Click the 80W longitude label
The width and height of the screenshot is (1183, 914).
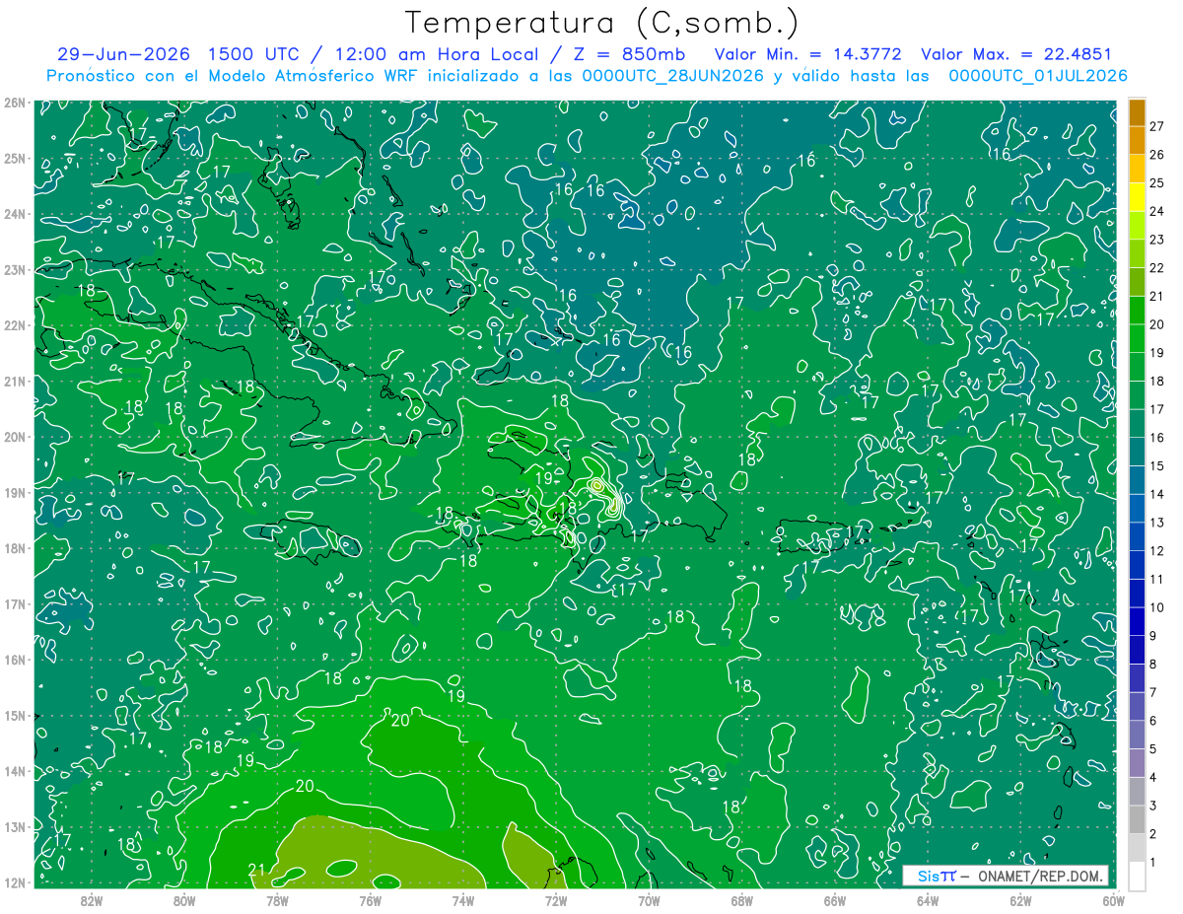[184, 900]
